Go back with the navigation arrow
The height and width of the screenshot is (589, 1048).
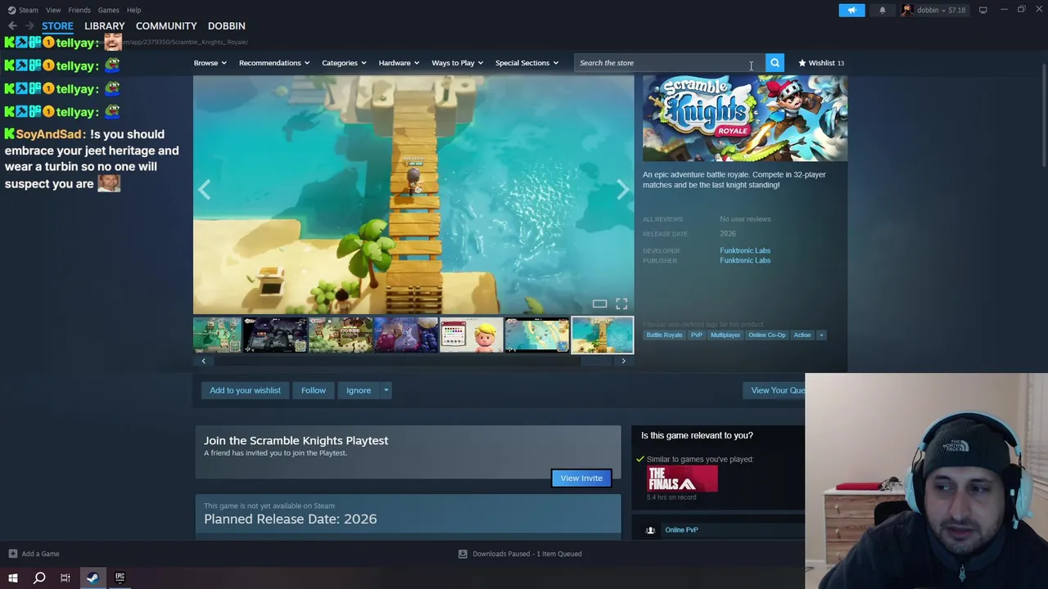coord(12,26)
